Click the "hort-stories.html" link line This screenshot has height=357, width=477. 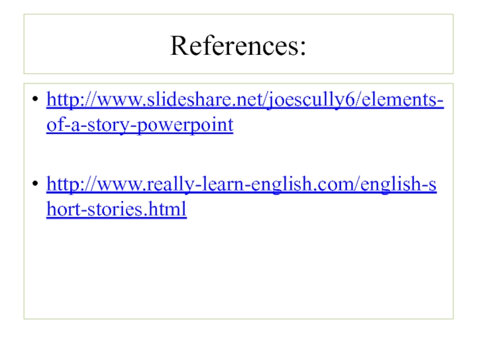(x=116, y=209)
